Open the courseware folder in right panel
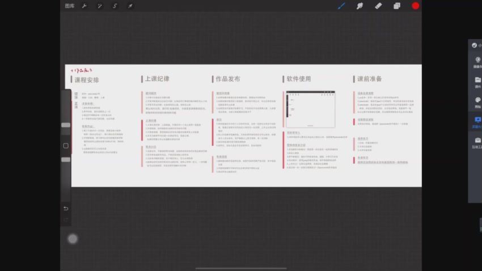Screen dimensions: 482x271 tap(477, 82)
